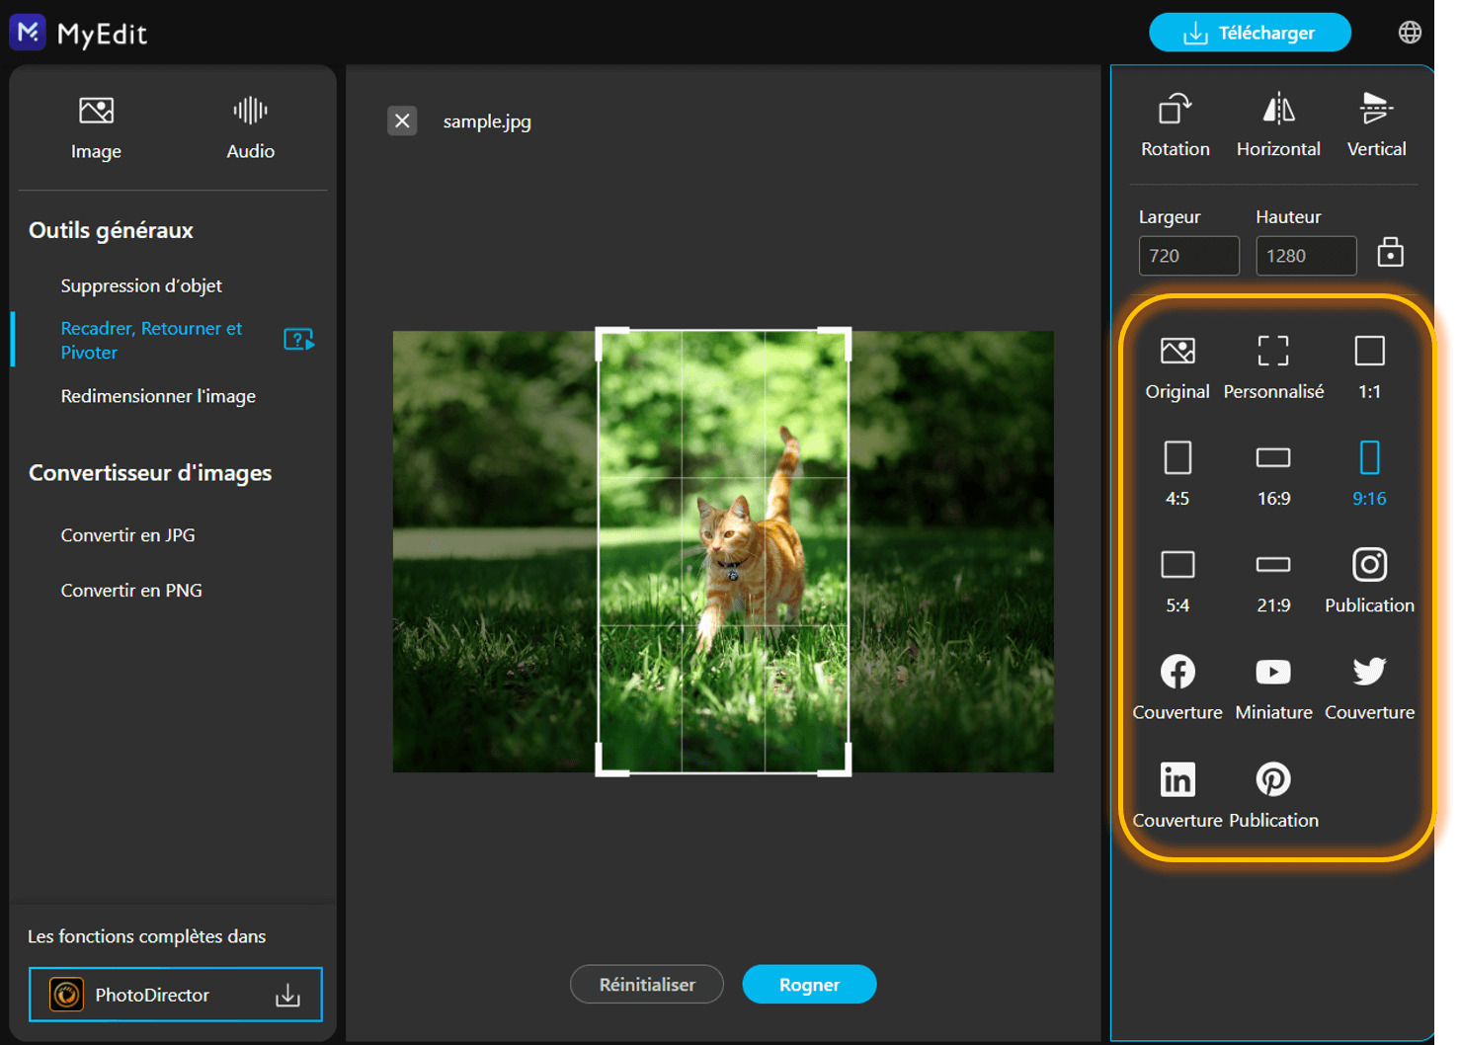Choose Convertir en PNG

tap(131, 590)
